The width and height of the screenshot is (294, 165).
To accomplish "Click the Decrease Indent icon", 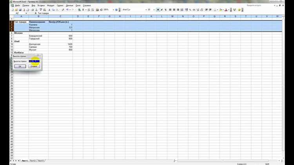I will coord(207,10).
